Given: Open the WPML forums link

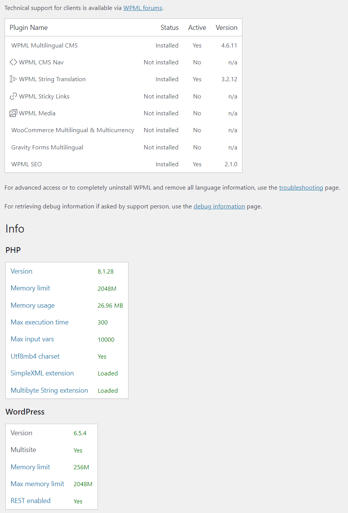Looking at the screenshot, I should pyautogui.click(x=143, y=8).
